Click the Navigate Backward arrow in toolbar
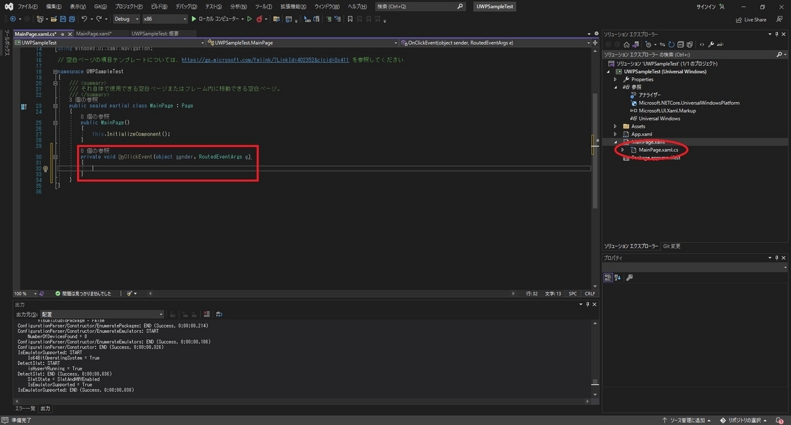Viewport: 791px width, 425px height. [x=13, y=19]
